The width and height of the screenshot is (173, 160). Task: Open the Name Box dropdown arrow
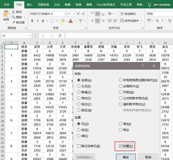[29, 36]
